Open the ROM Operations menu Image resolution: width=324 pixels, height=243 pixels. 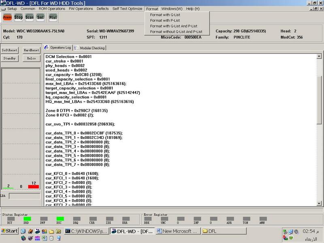[52, 9]
